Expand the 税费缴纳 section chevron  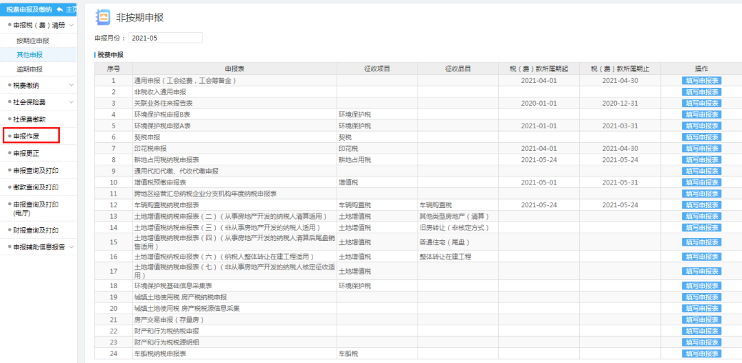coord(71,85)
